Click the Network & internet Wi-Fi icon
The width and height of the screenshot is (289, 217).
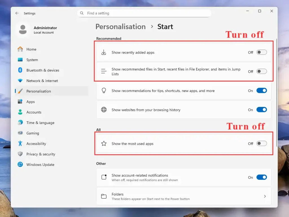pos(20,81)
